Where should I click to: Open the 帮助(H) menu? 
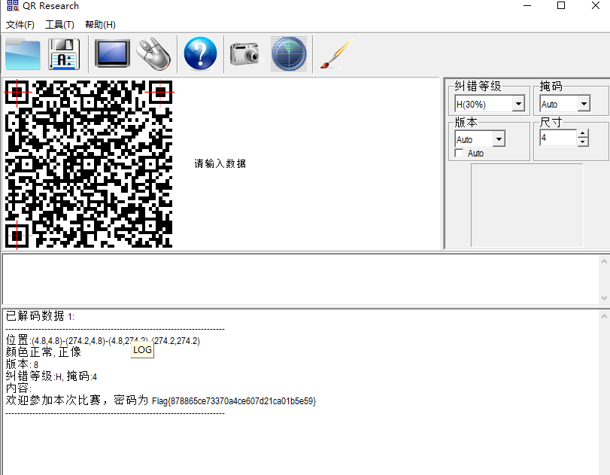click(x=100, y=25)
